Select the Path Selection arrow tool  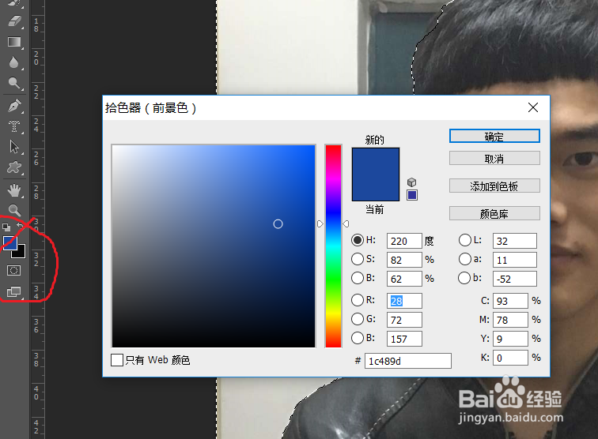click(x=14, y=147)
